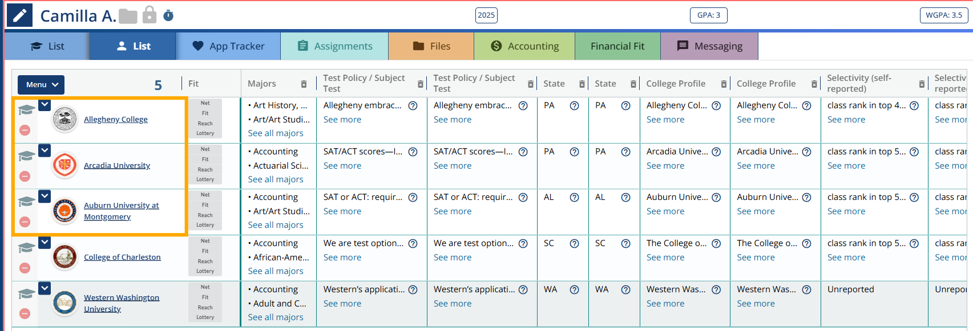Expand See all majors for Arcadia University
973x331 pixels.
(x=276, y=179)
